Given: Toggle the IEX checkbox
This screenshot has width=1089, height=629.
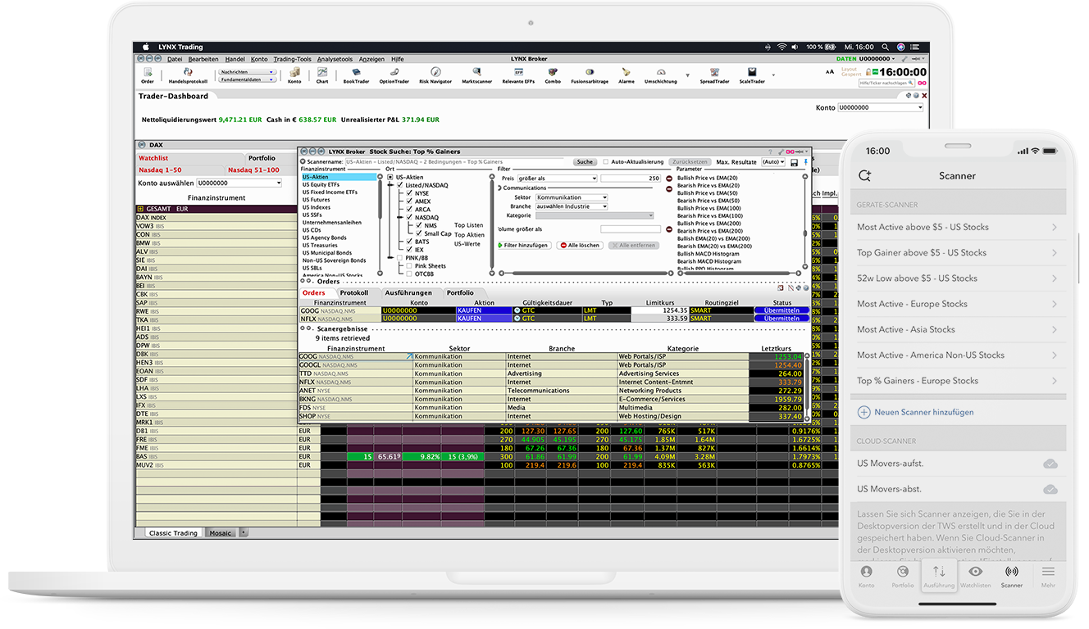Looking at the screenshot, I should pos(410,250).
